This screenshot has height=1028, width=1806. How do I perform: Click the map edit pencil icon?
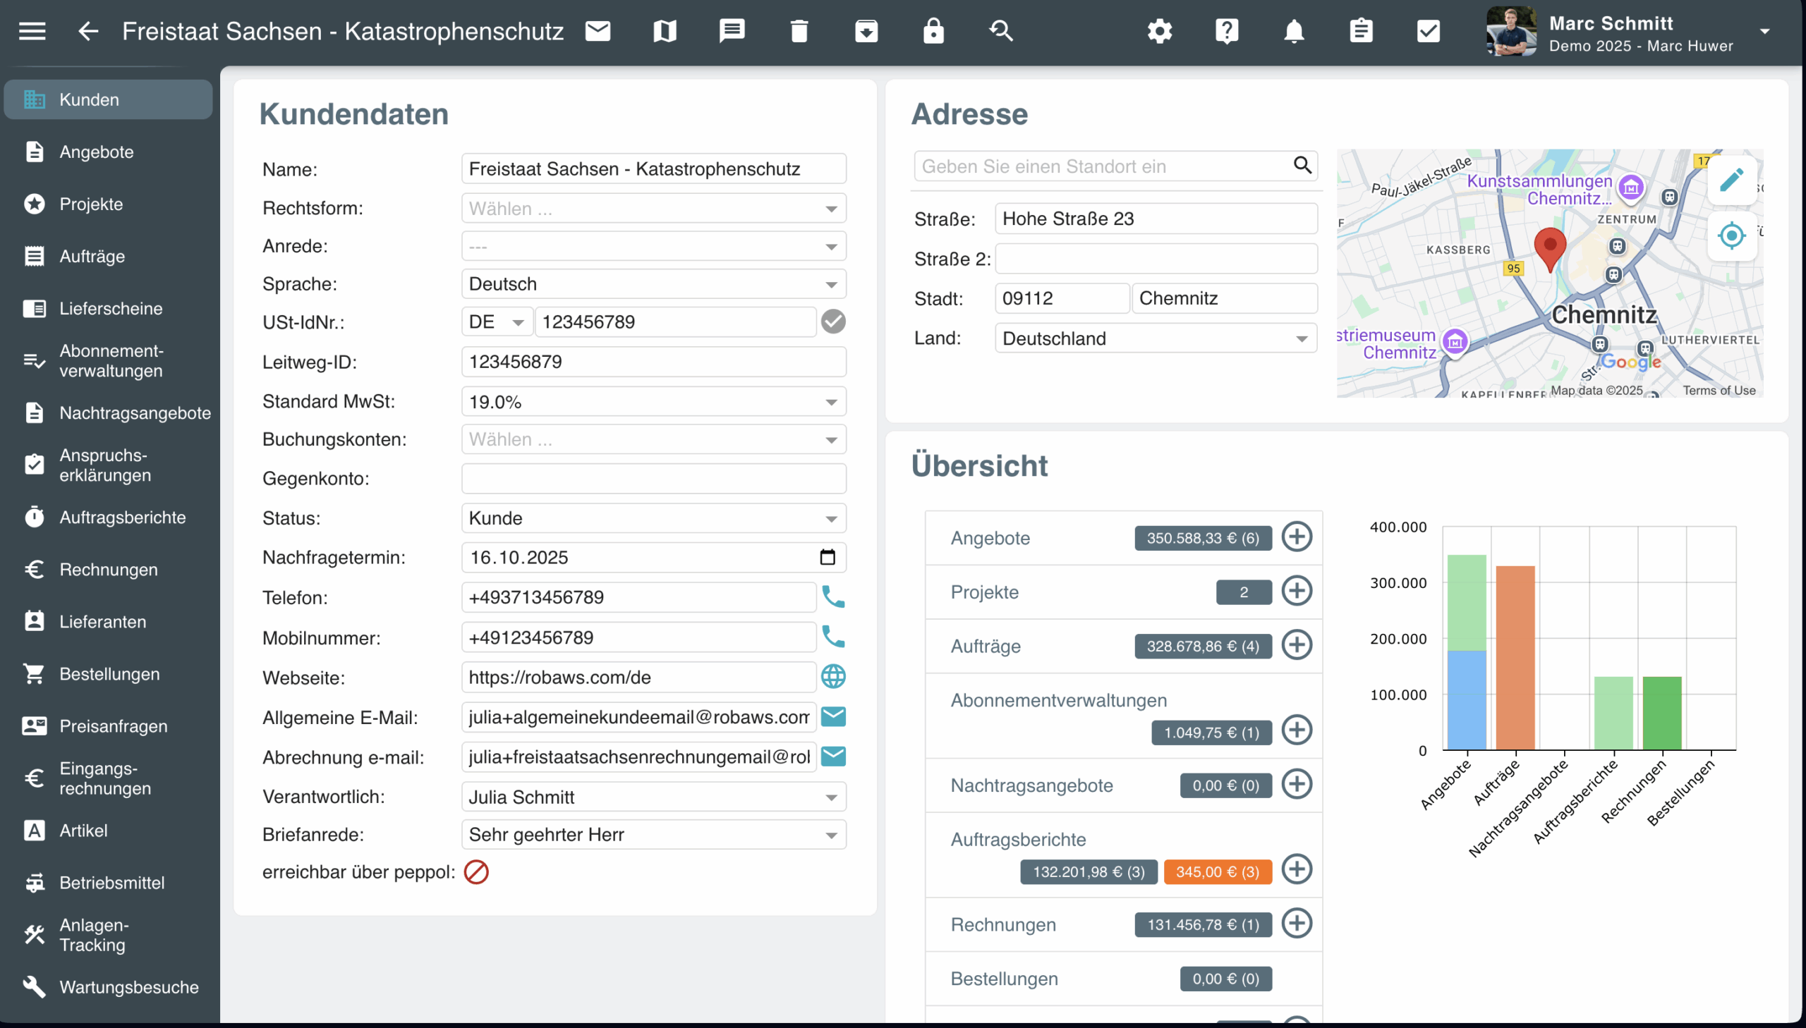[x=1731, y=180]
